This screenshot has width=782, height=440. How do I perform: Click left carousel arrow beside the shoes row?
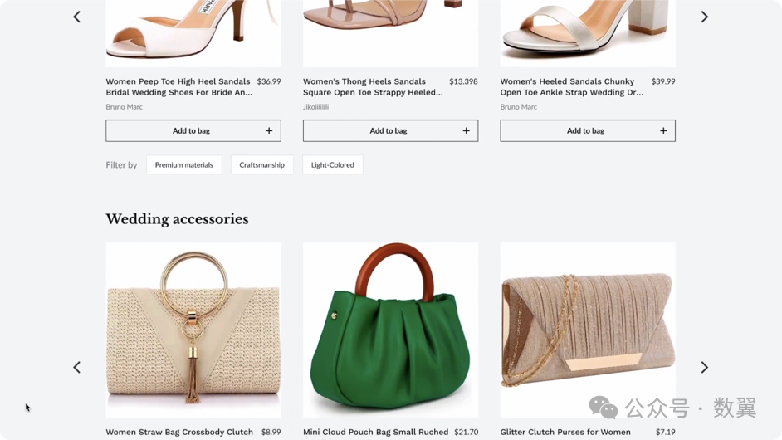(77, 17)
